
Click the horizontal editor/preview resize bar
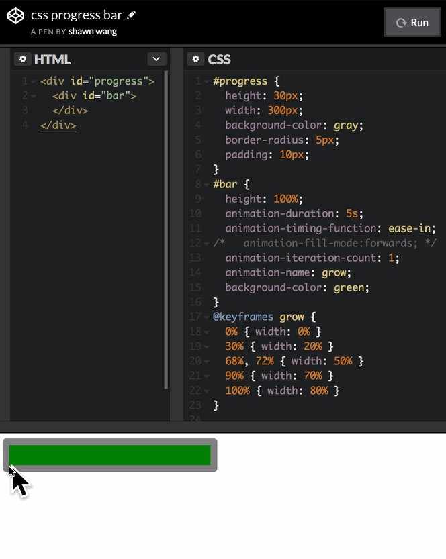223,427
